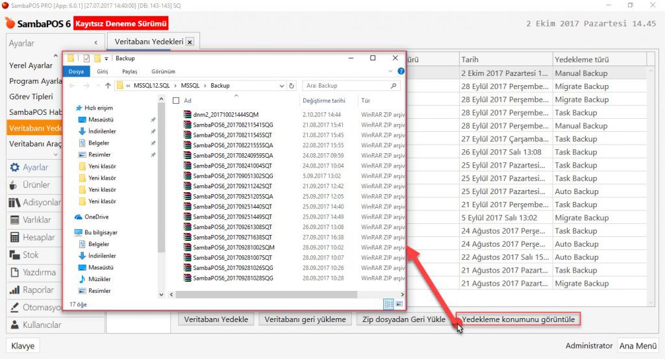Select file SambaPOS6_201709251205SQA
This screenshot has height=359, width=665.
point(233,196)
